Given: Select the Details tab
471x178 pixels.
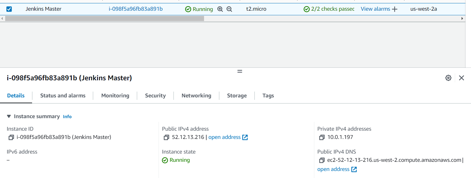Looking at the screenshot, I should pos(16,96).
